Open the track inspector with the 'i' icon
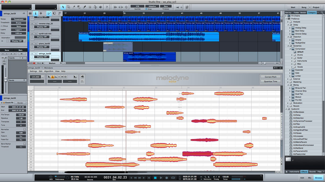This screenshot has width=325, height=182. point(35,13)
